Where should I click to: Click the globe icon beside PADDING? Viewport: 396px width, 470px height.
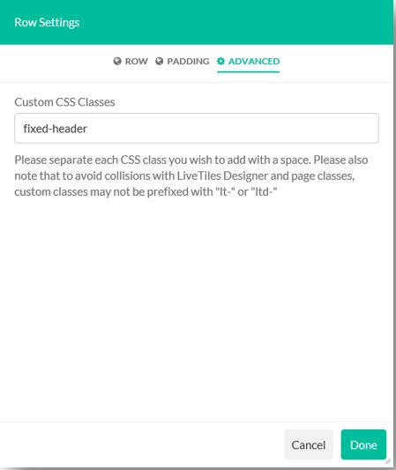coord(159,61)
